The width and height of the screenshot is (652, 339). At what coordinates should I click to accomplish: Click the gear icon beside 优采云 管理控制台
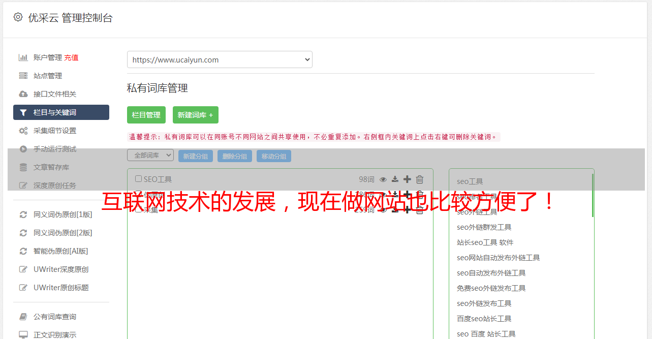[x=18, y=17]
